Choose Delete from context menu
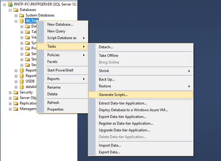 click(62, 94)
